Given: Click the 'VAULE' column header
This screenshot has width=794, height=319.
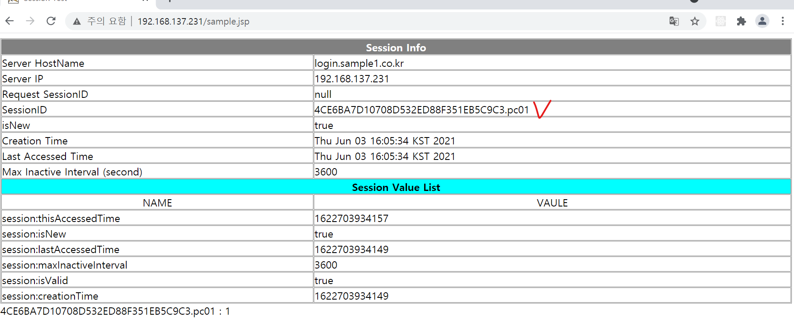Looking at the screenshot, I should 552,203.
